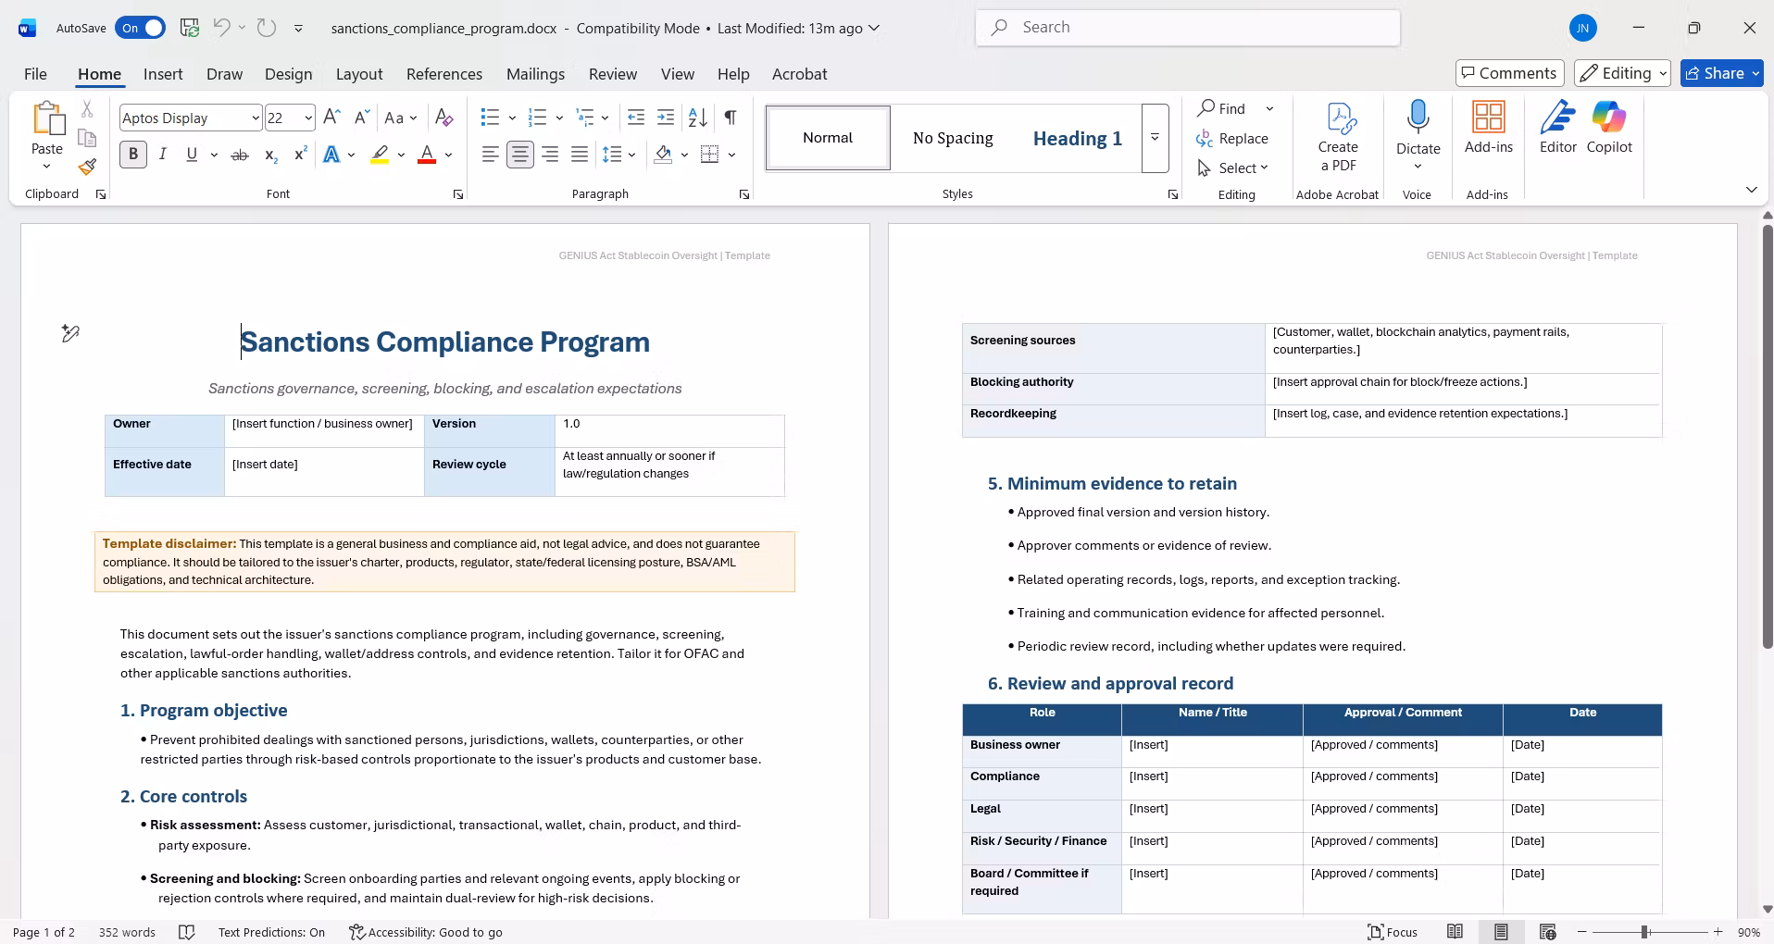
Task: Undo the last action
Action: [221, 28]
